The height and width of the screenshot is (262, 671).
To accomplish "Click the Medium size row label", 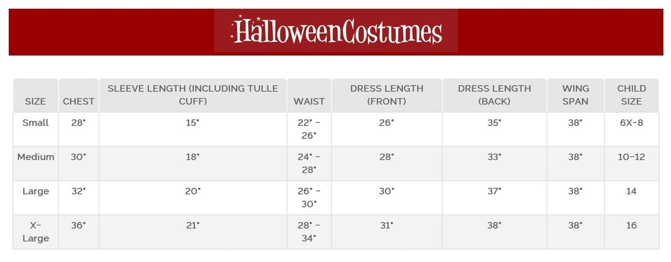I will click(x=35, y=157).
